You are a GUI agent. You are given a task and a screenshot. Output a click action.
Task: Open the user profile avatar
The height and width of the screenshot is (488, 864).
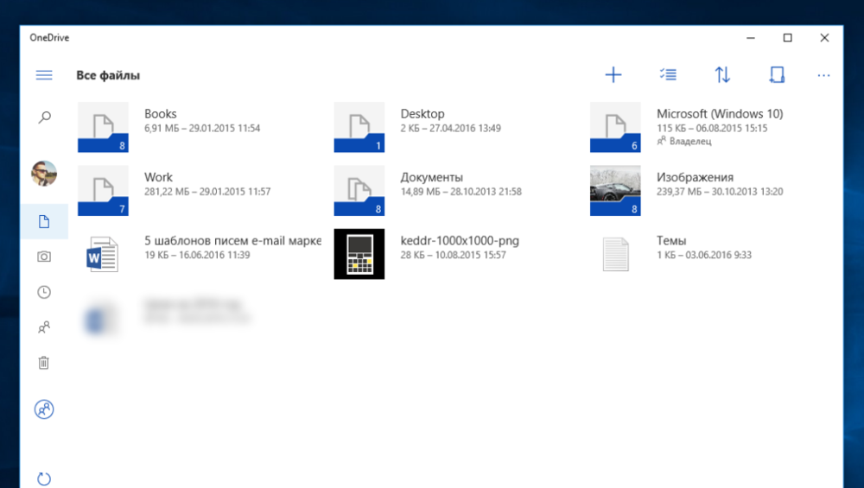click(44, 174)
